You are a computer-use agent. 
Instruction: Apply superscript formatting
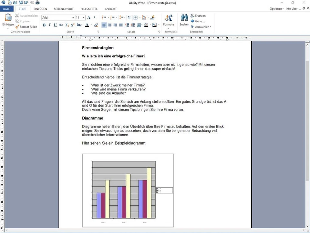pos(72,25)
